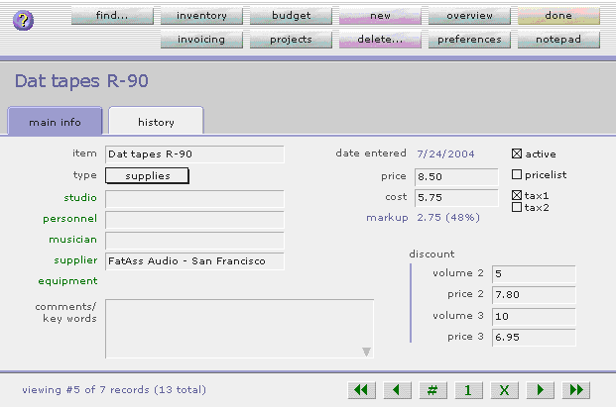Viewport: 616px width, 407px height.
Task: Open the type dropdown showing supplies
Action: pyautogui.click(x=147, y=175)
